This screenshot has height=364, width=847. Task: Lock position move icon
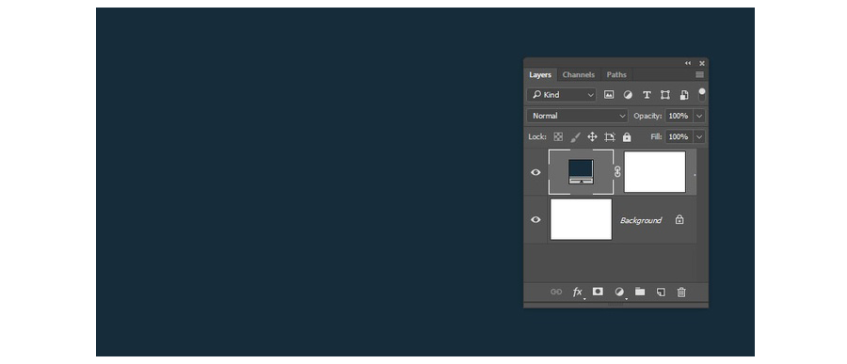(592, 137)
